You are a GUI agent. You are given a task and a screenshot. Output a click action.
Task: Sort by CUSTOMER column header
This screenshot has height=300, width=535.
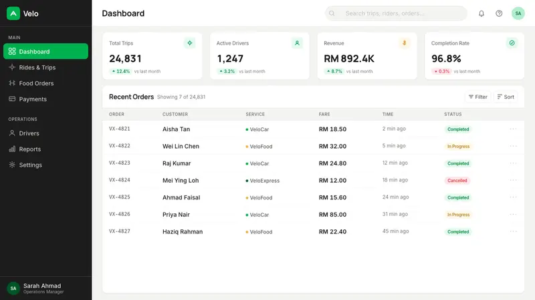point(175,114)
